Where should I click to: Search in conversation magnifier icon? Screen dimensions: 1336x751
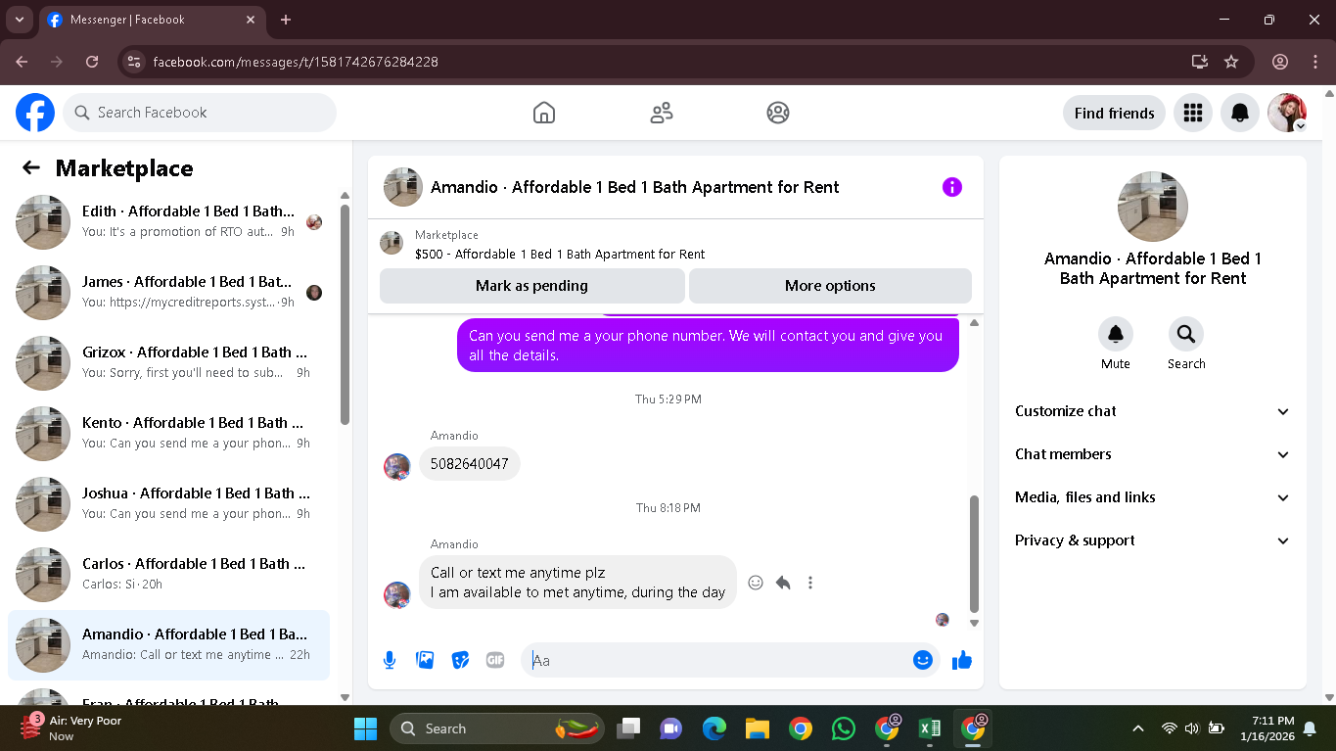click(1186, 335)
